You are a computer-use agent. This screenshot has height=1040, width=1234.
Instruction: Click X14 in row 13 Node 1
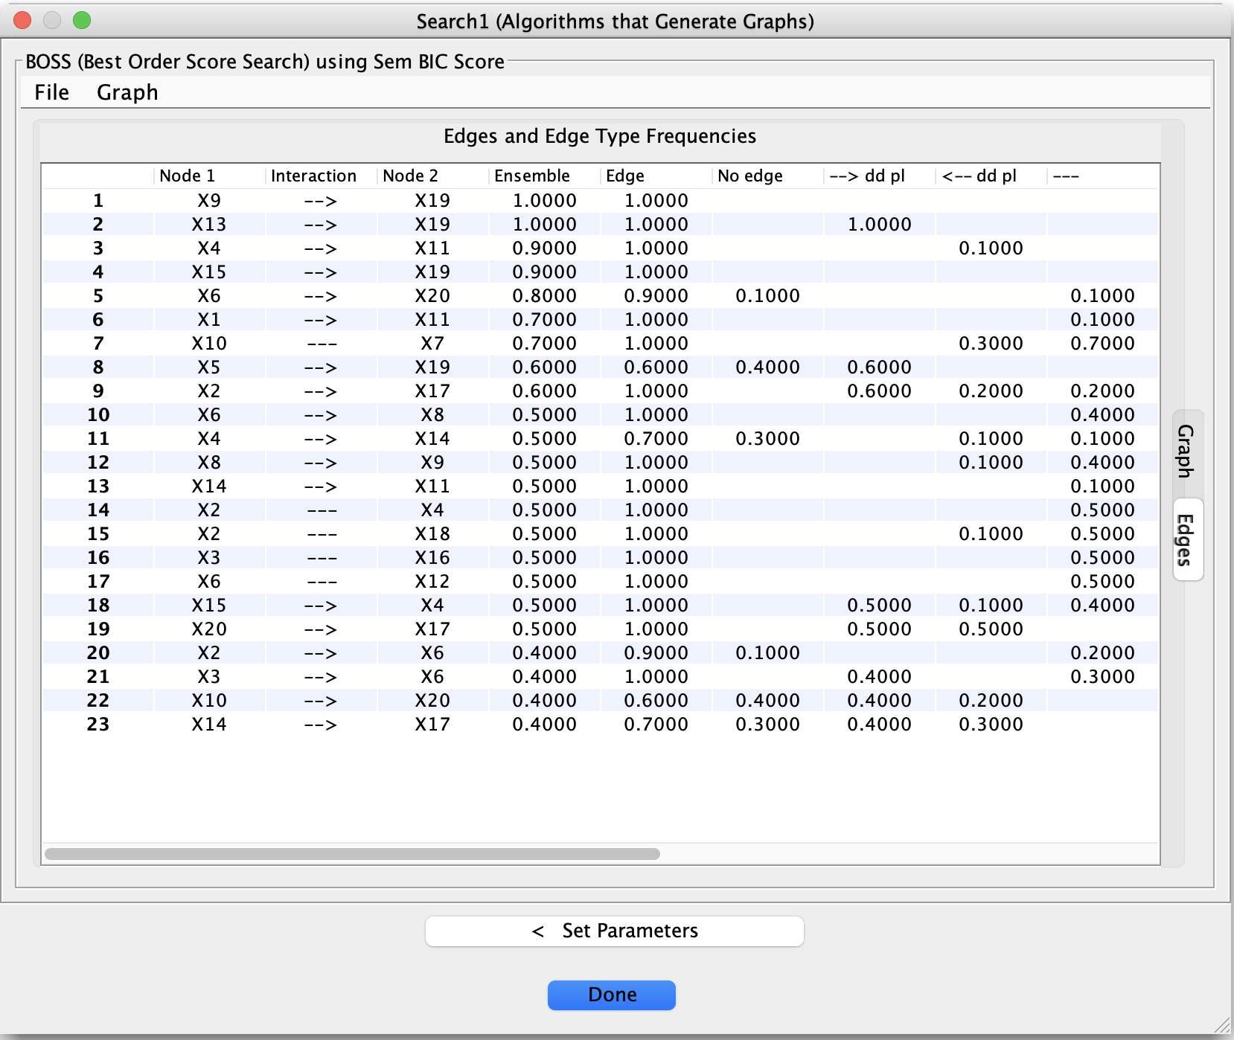point(209,486)
